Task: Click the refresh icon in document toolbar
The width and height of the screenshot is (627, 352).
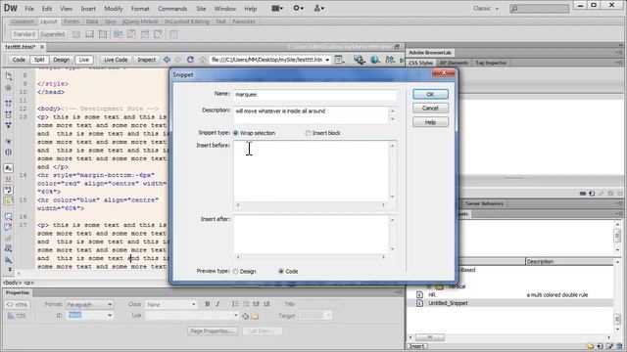Action: tap(190, 60)
